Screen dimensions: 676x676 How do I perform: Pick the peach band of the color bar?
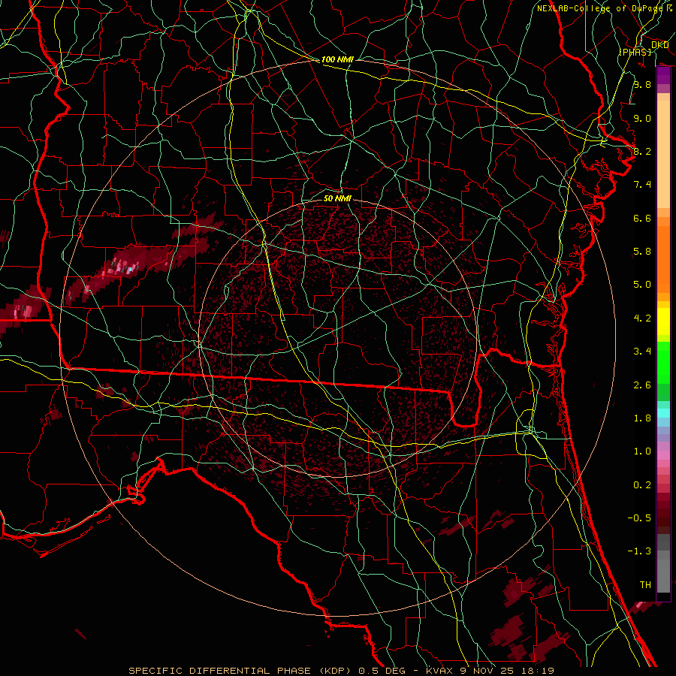pos(663,154)
